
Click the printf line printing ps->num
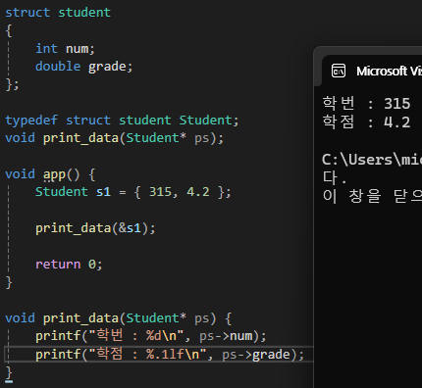click(x=151, y=336)
